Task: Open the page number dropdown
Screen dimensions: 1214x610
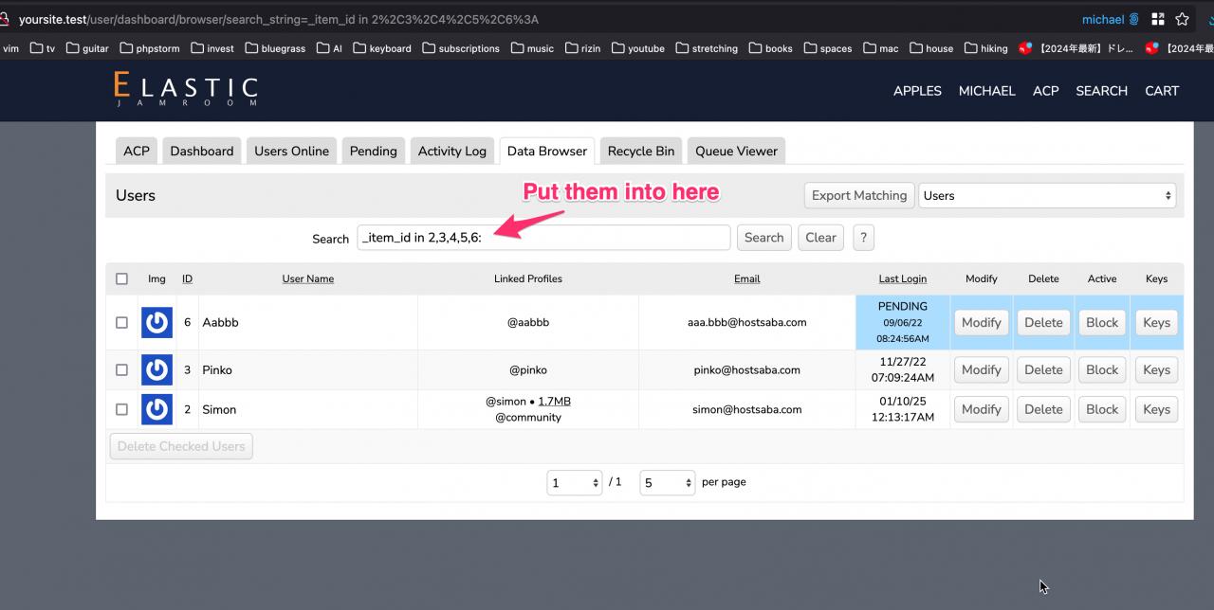Action: pos(574,483)
